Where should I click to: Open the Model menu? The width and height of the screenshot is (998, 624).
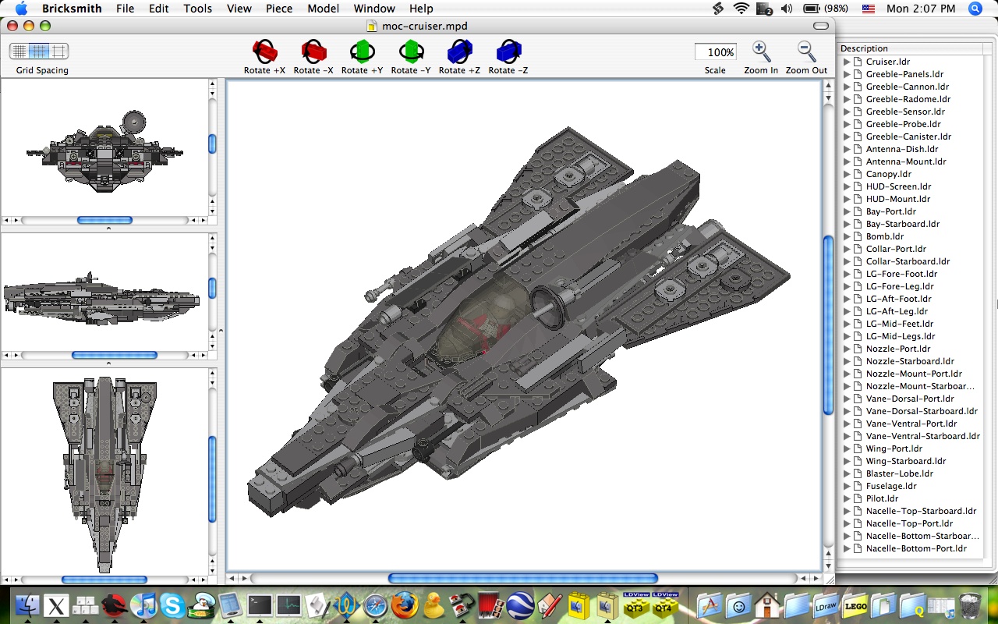(323, 9)
